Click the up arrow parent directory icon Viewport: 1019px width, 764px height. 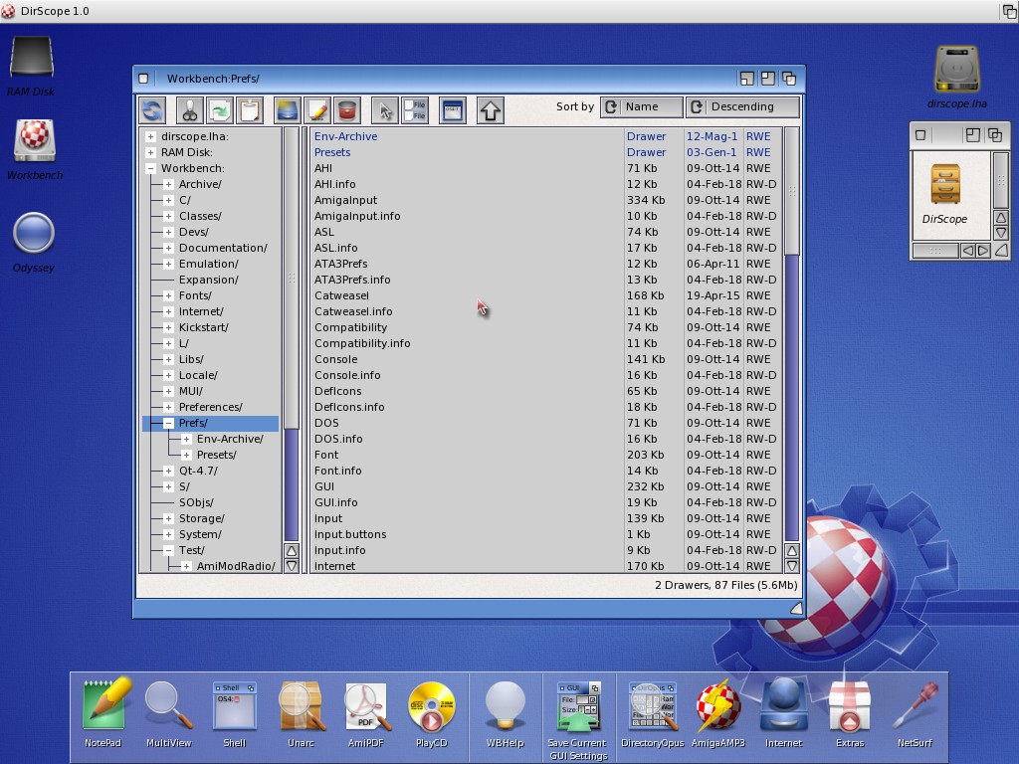pos(490,109)
